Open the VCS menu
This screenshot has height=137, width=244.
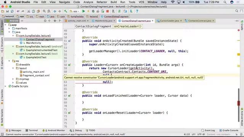click(141, 2)
